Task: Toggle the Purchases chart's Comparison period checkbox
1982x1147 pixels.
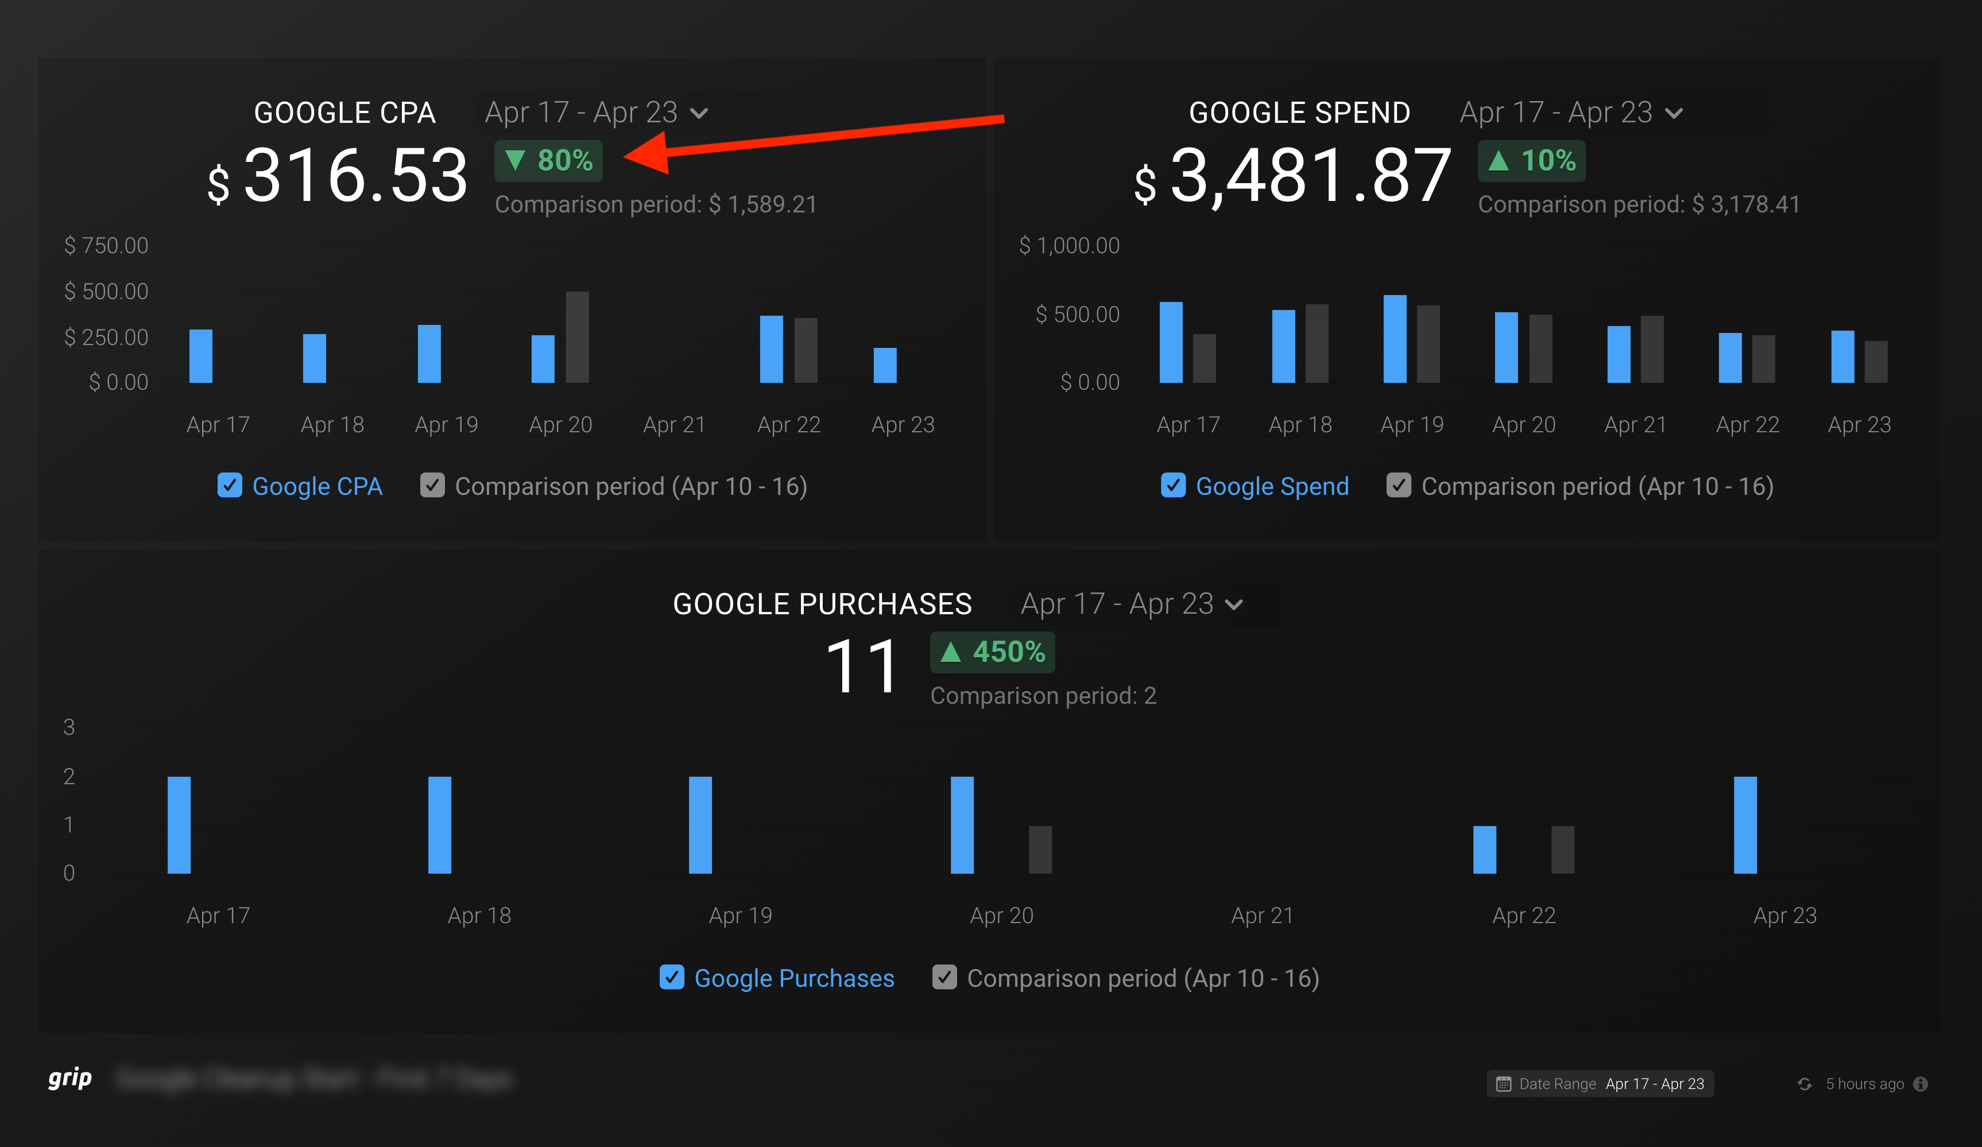Action: 944,977
